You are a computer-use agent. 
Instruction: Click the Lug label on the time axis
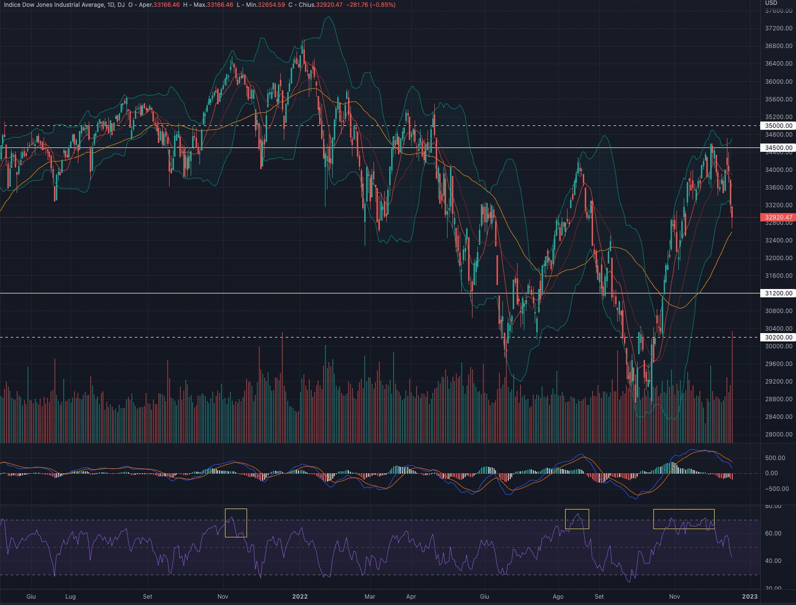pos(70,597)
